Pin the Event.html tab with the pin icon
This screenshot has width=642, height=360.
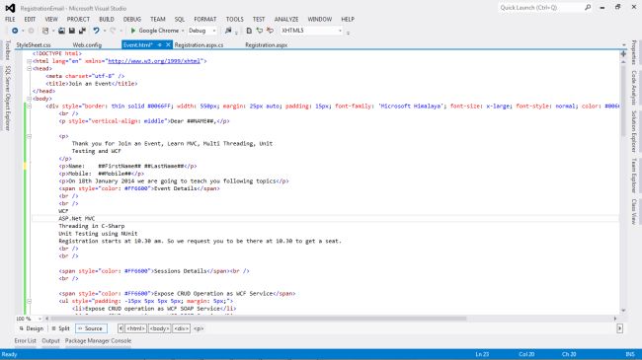click(160, 45)
